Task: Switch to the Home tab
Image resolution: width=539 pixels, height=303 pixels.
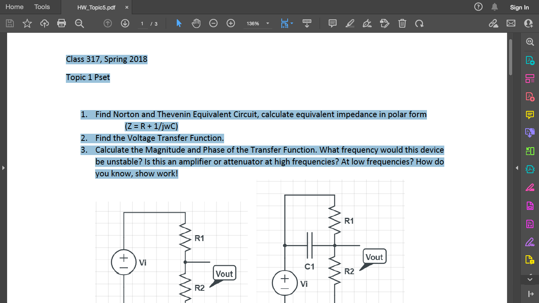Action: (14, 7)
